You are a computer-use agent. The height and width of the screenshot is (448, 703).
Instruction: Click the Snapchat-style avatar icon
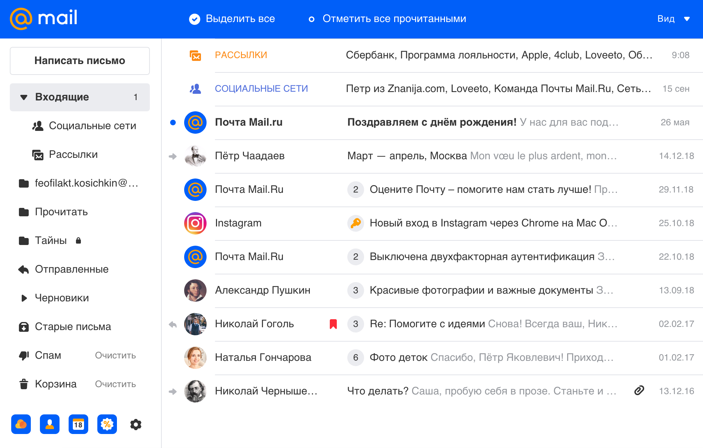49,424
